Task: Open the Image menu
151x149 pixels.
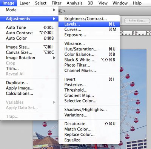Action: (8, 3)
